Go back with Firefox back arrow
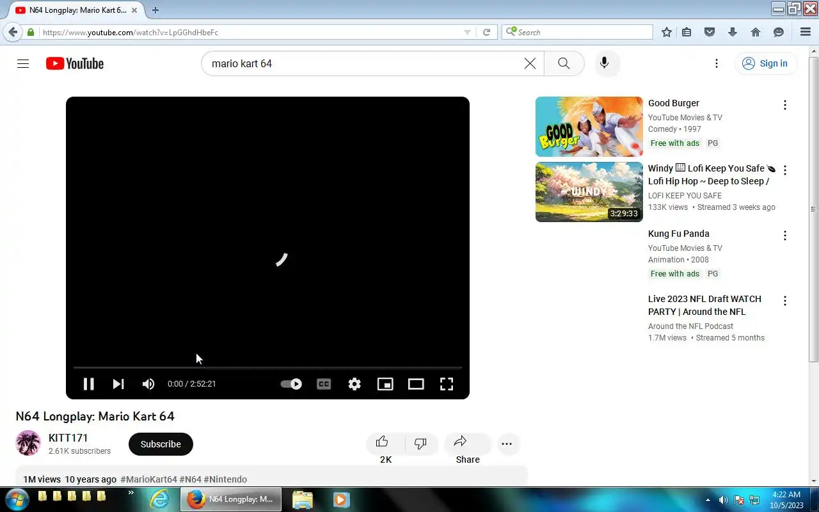 pyautogui.click(x=13, y=32)
